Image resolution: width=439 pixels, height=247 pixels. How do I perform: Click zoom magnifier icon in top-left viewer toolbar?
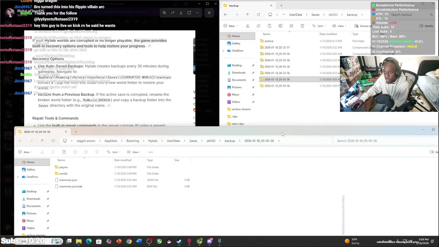(x=164, y=13)
